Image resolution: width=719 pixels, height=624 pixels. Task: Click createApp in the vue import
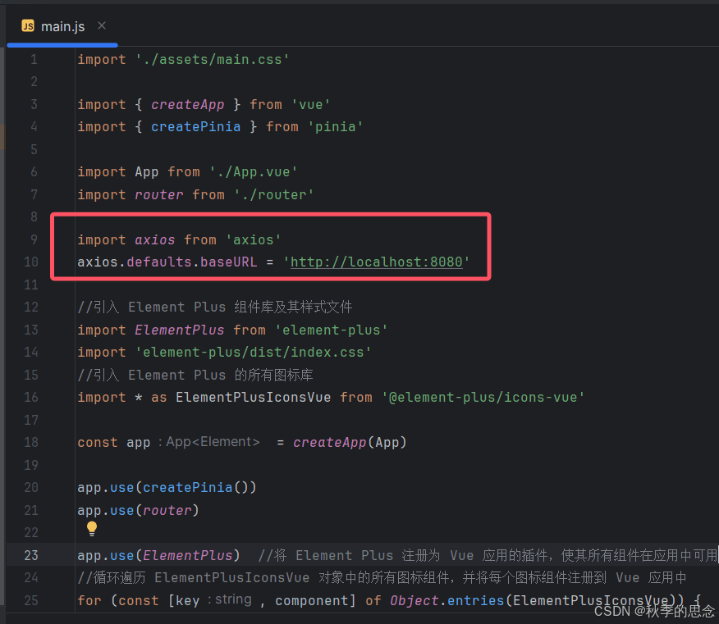click(x=187, y=105)
